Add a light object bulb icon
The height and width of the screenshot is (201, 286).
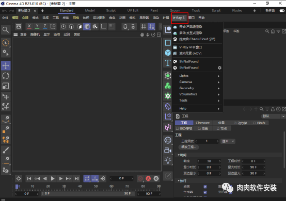168,160
